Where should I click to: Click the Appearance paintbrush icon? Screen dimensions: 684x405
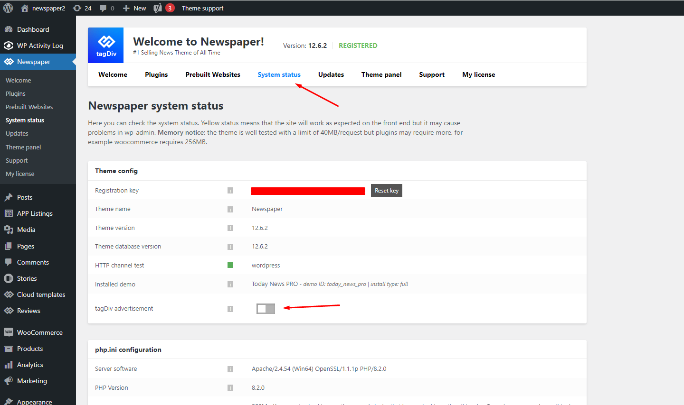9,402
